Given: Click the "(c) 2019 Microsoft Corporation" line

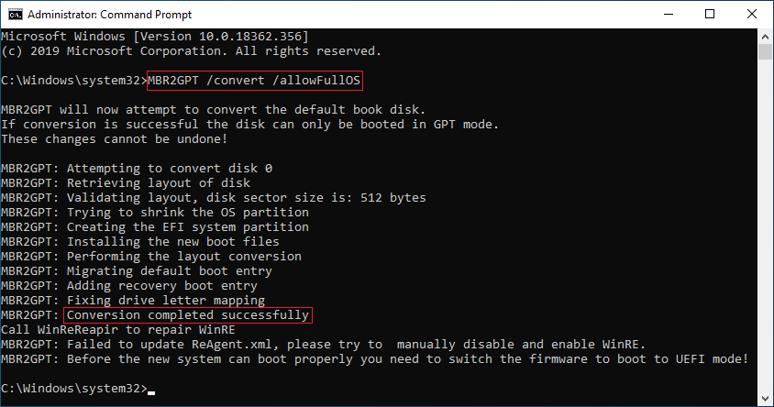Looking at the screenshot, I should [x=191, y=50].
